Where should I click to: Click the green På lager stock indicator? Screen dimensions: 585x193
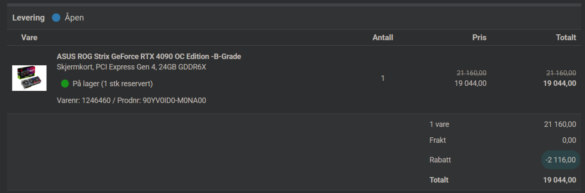click(65, 83)
